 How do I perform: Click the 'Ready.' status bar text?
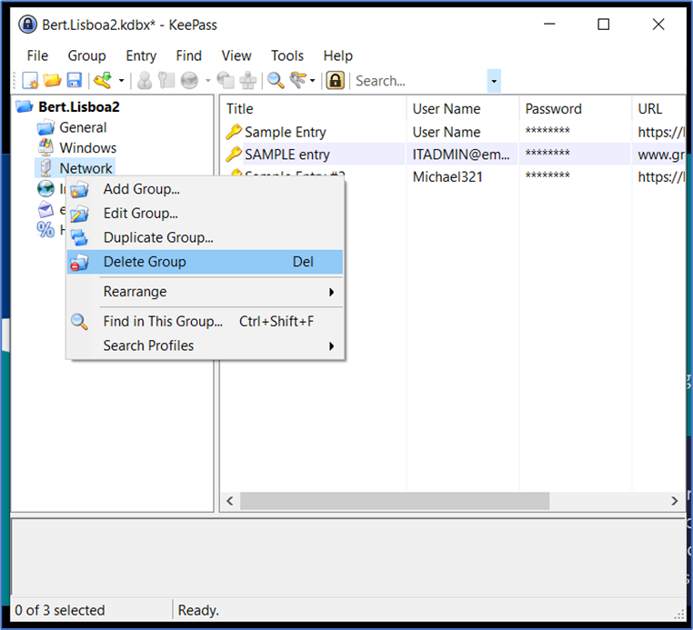(198, 610)
